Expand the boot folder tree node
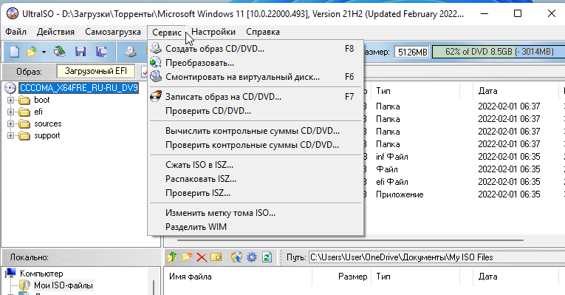The width and height of the screenshot is (565, 295). pyautogui.click(x=11, y=100)
